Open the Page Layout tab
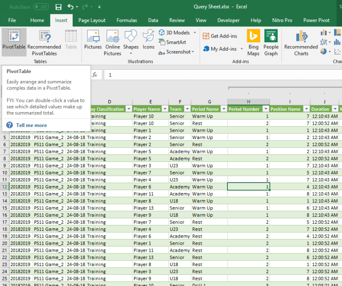Image resolution: width=342 pixels, height=286 pixels. coord(92,20)
